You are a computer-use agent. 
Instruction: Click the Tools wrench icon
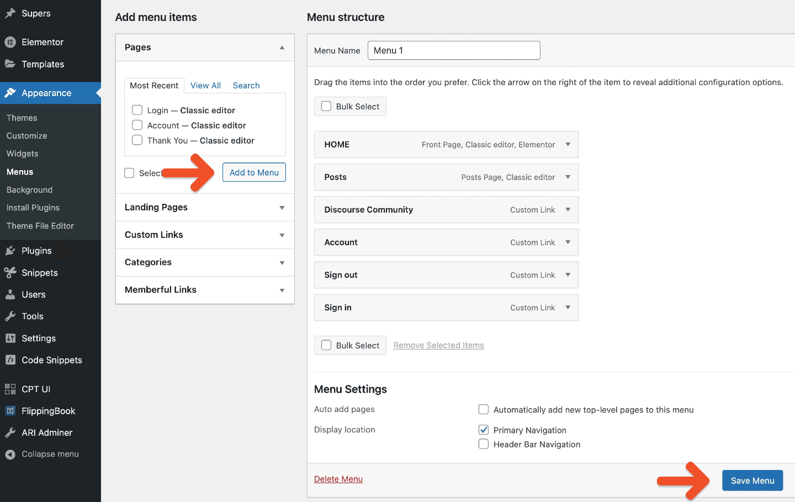coord(10,316)
